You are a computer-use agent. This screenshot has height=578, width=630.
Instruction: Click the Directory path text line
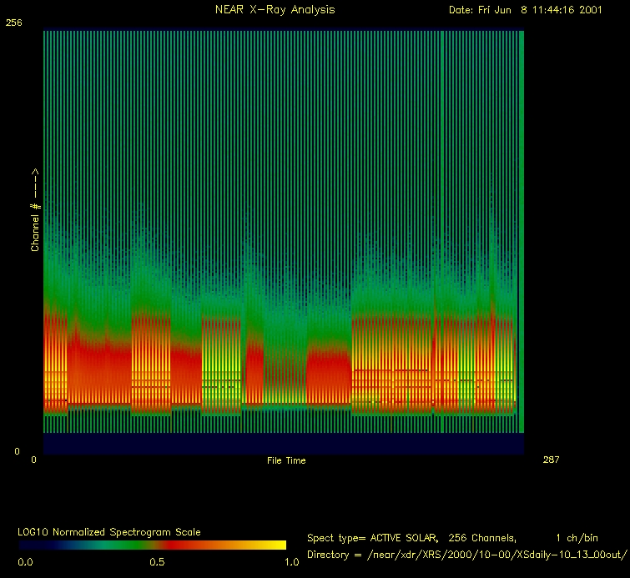coord(466,555)
